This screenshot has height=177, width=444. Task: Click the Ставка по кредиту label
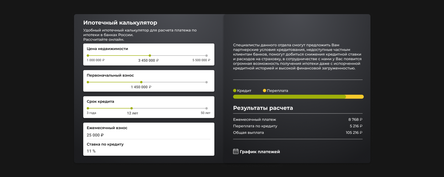coord(105,144)
